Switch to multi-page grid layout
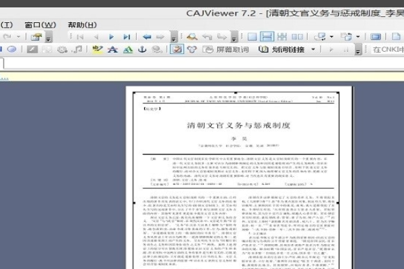 click(282, 37)
